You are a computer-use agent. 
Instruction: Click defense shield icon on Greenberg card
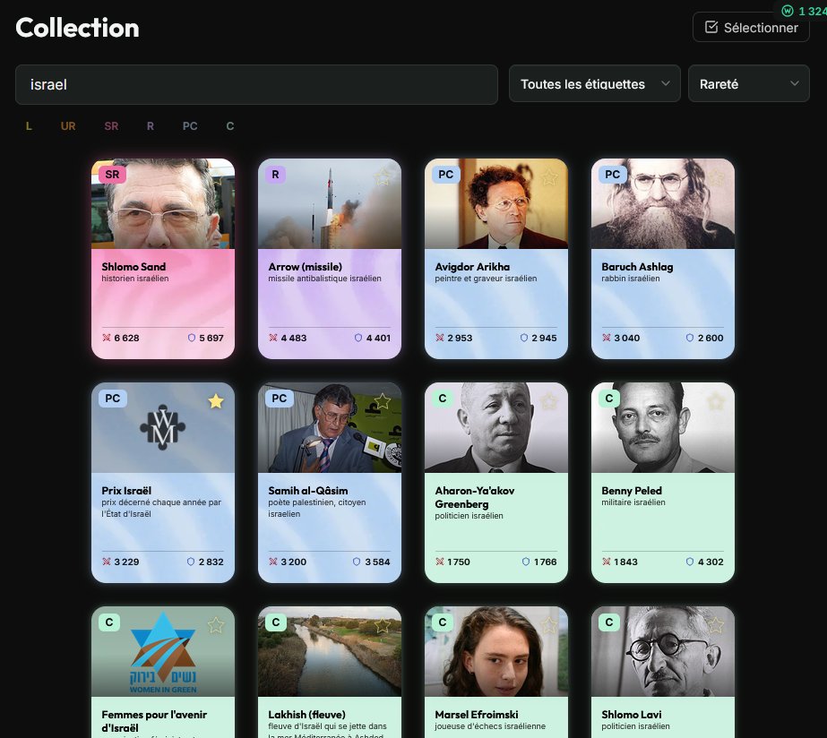[x=526, y=562]
